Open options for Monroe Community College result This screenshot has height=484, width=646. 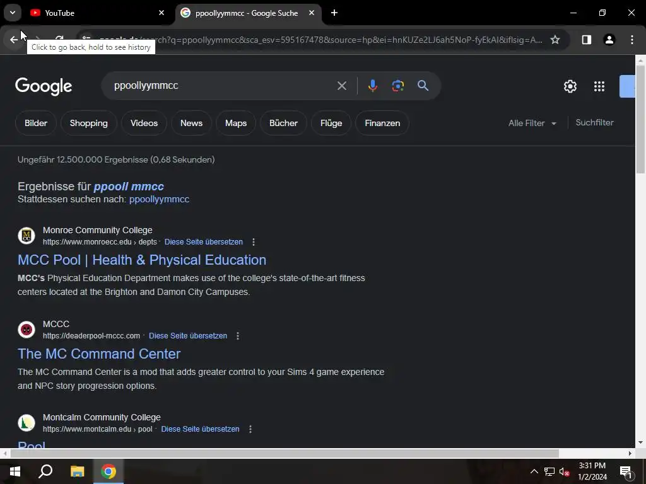[x=254, y=242]
